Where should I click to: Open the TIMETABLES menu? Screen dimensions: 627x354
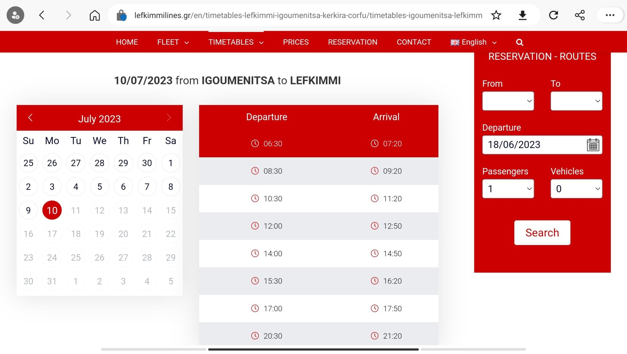coord(236,42)
